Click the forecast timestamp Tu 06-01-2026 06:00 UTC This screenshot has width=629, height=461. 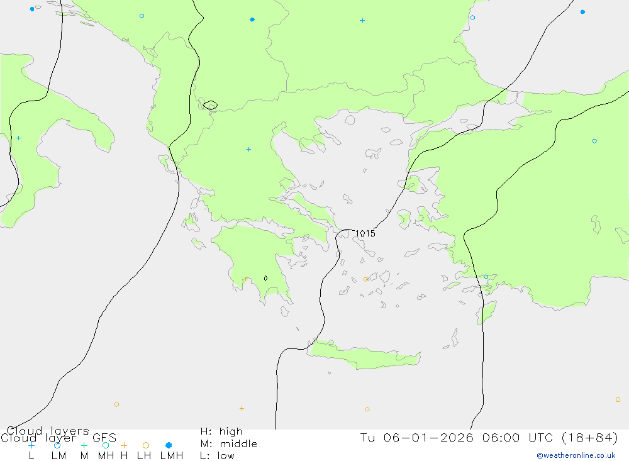click(489, 437)
